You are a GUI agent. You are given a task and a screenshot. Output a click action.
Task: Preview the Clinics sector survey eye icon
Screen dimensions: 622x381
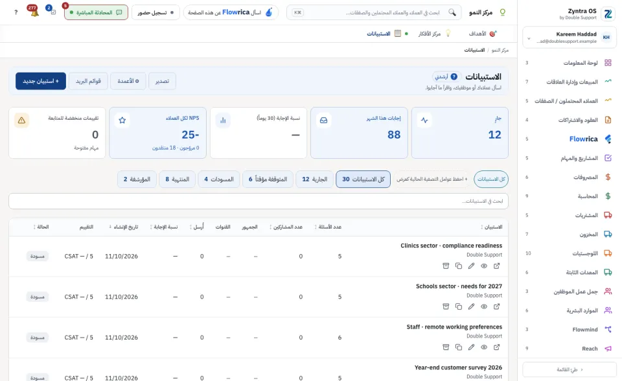484,266
